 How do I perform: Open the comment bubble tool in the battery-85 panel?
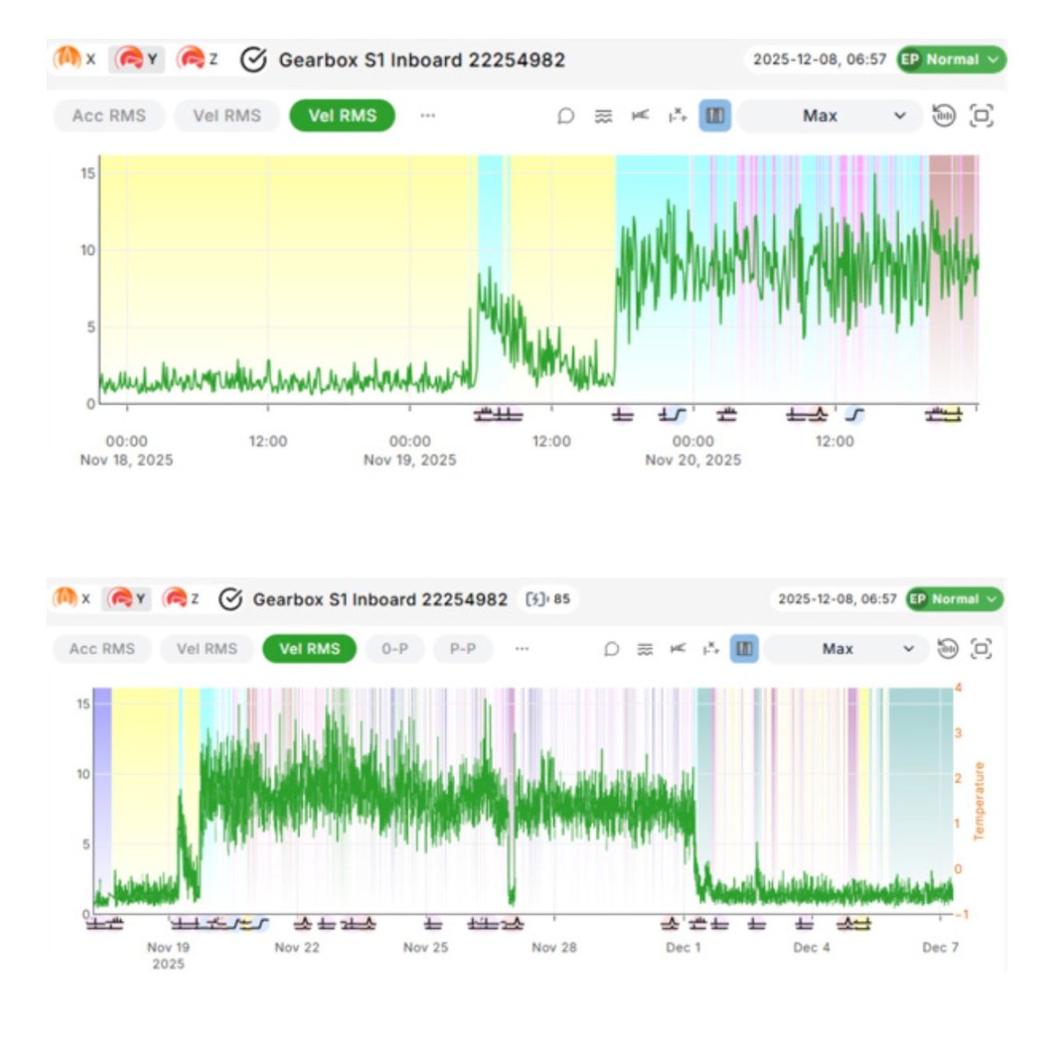coord(612,649)
